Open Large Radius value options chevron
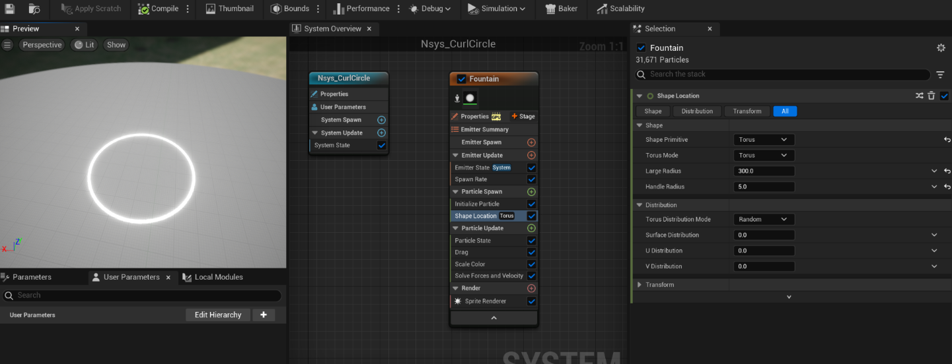This screenshot has width=952, height=364. [934, 171]
